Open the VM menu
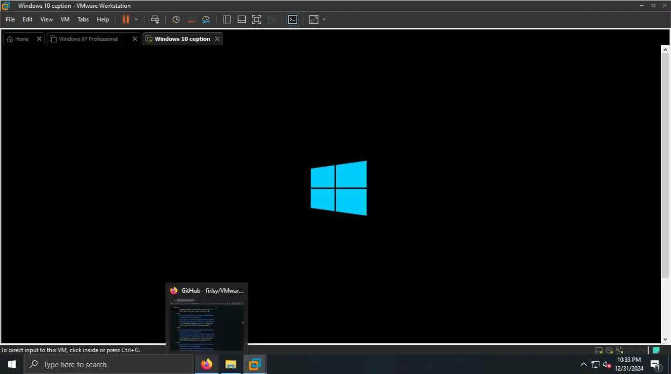The image size is (671, 374). pyautogui.click(x=65, y=19)
